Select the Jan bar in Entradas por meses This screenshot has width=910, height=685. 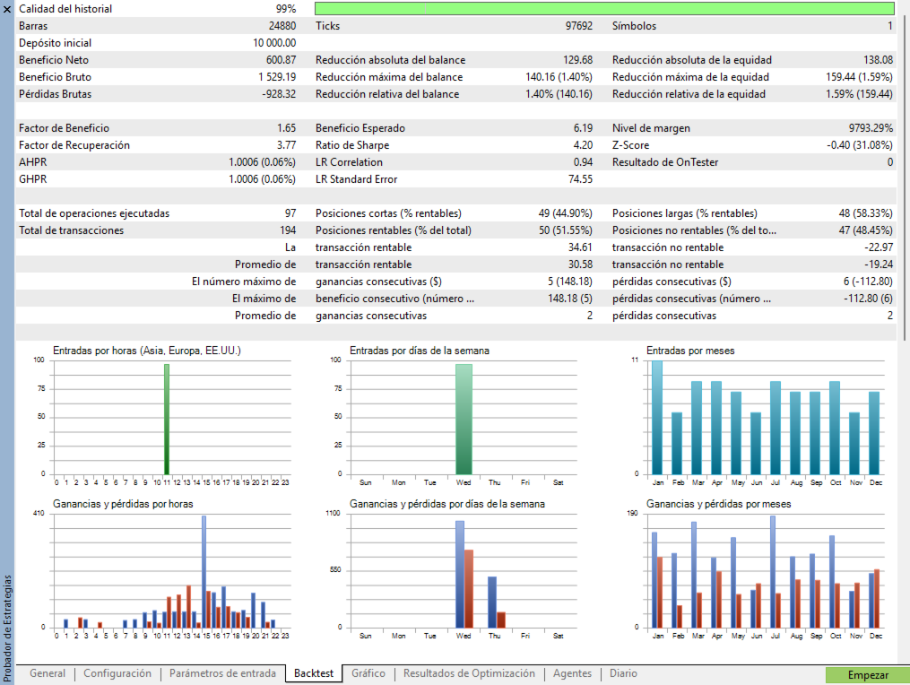(657, 417)
